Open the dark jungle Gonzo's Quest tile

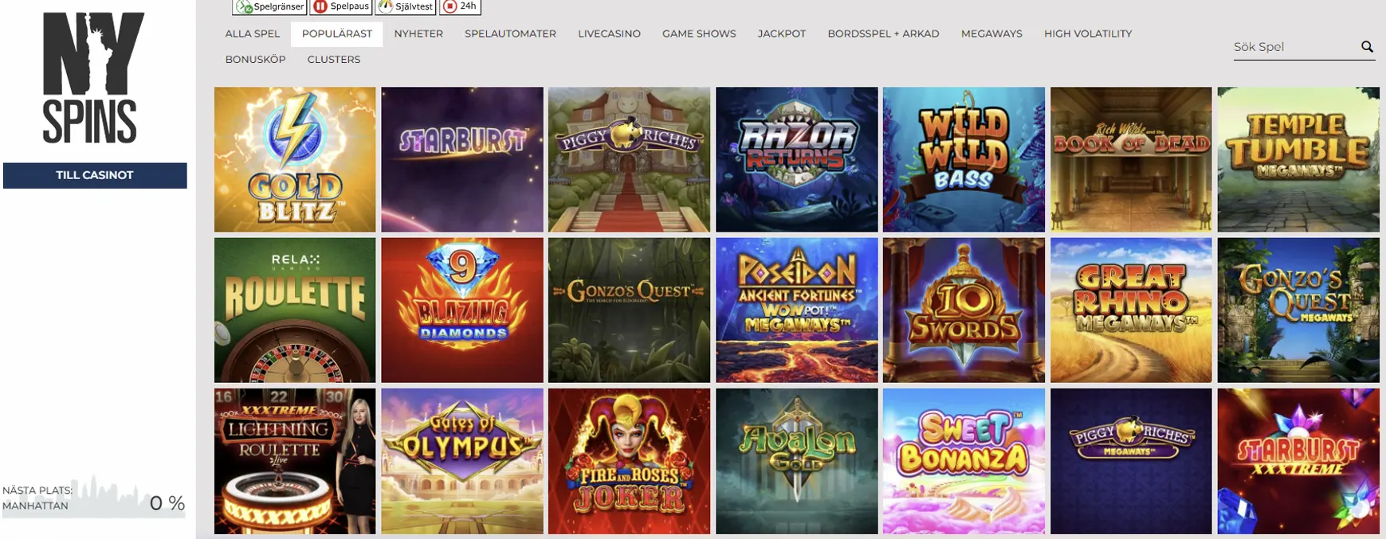pos(629,311)
